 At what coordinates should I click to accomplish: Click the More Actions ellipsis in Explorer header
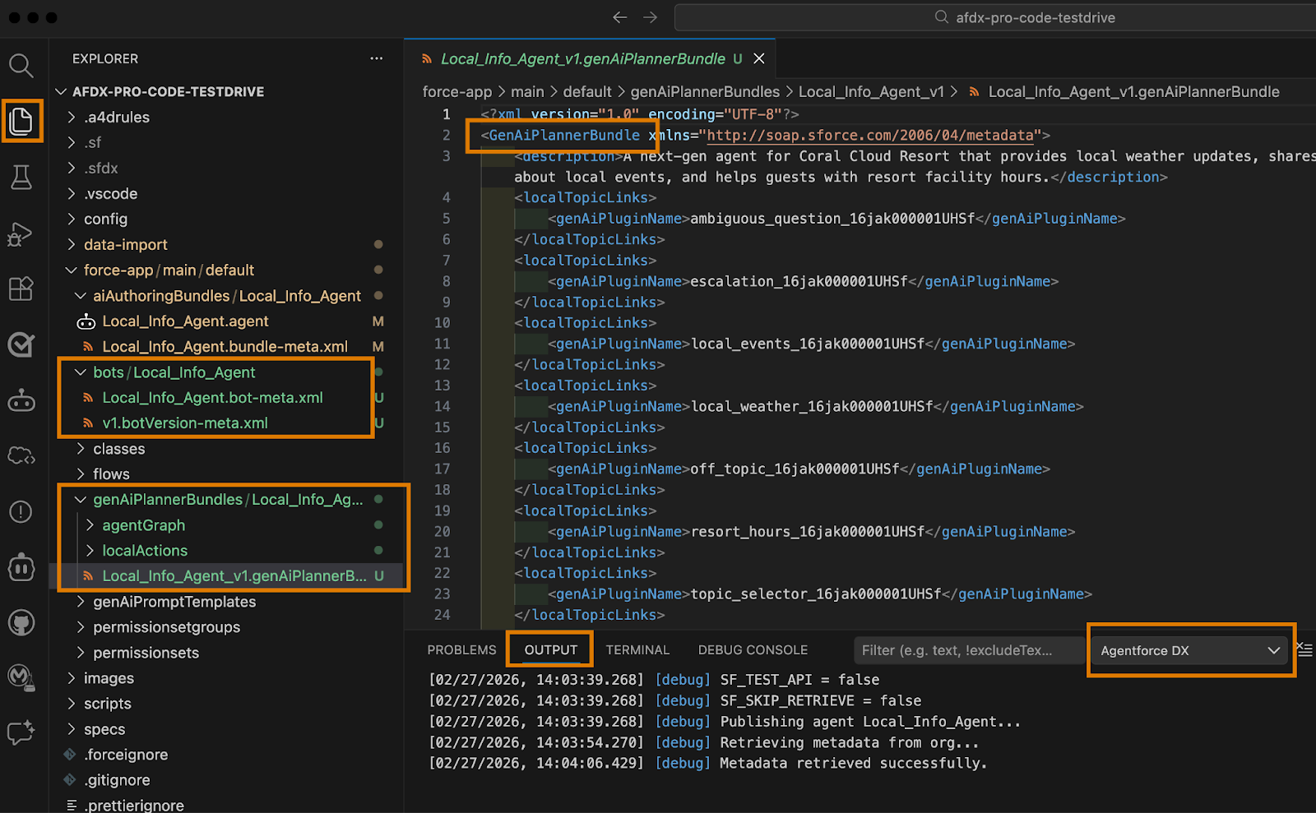coord(377,58)
